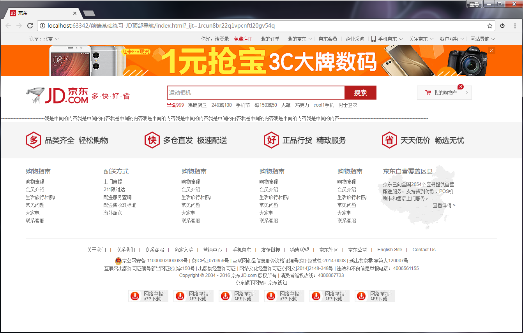Image resolution: width=523 pixels, height=333 pixels.
Task: Click 关于我们 footer link
Action: click(96, 250)
